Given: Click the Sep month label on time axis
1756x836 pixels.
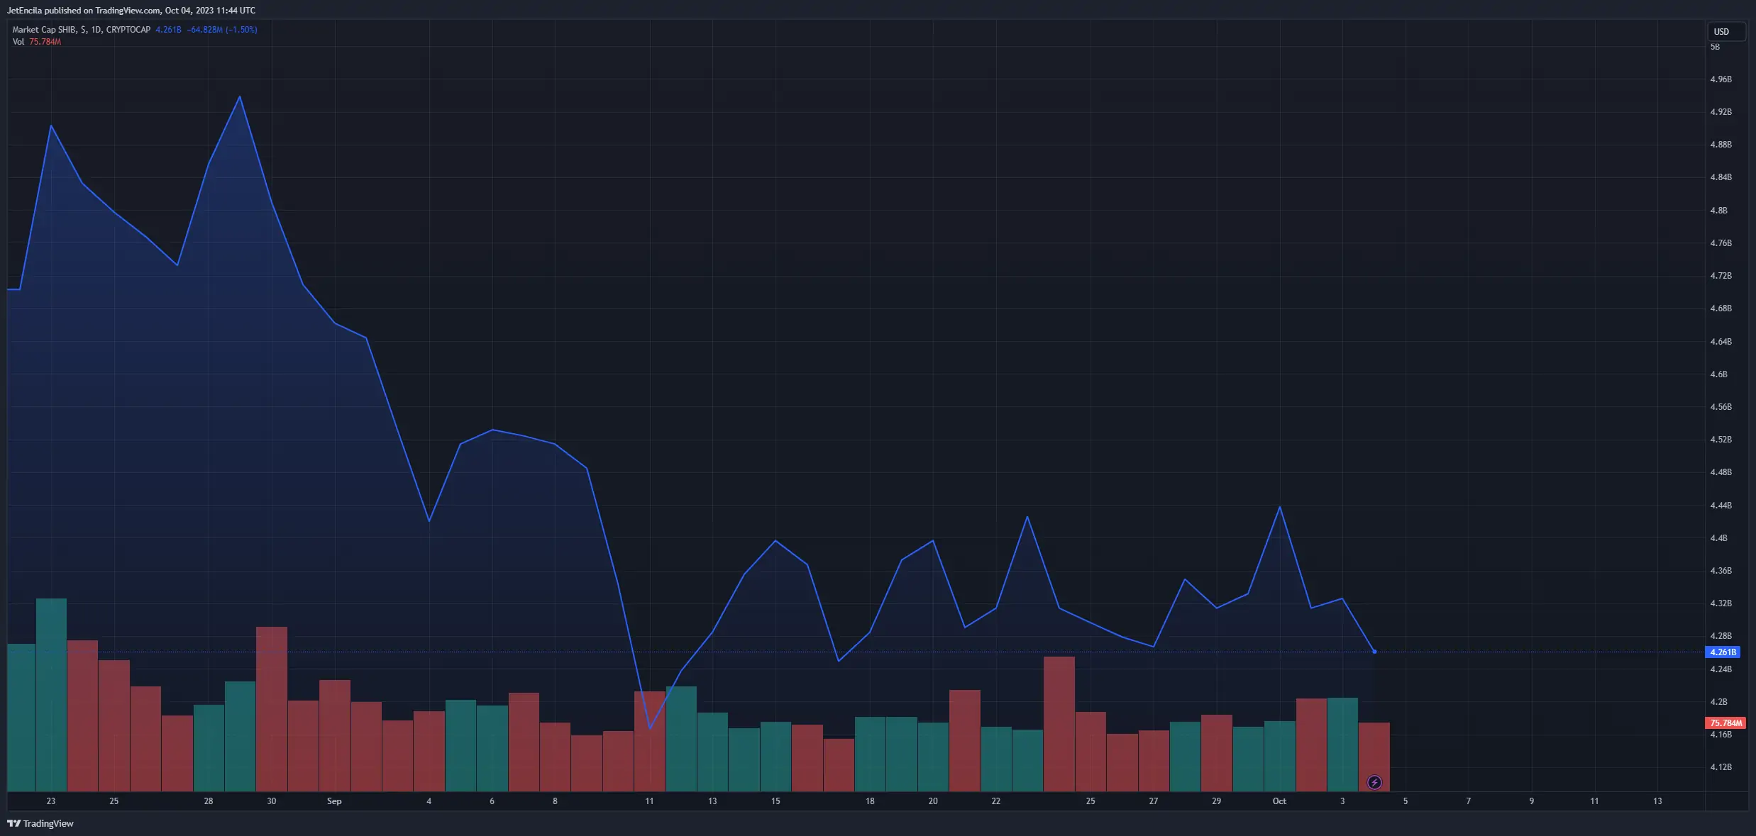Looking at the screenshot, I should pos(334,801).
